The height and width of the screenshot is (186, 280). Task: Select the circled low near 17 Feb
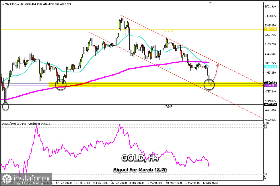coord(61,85)
